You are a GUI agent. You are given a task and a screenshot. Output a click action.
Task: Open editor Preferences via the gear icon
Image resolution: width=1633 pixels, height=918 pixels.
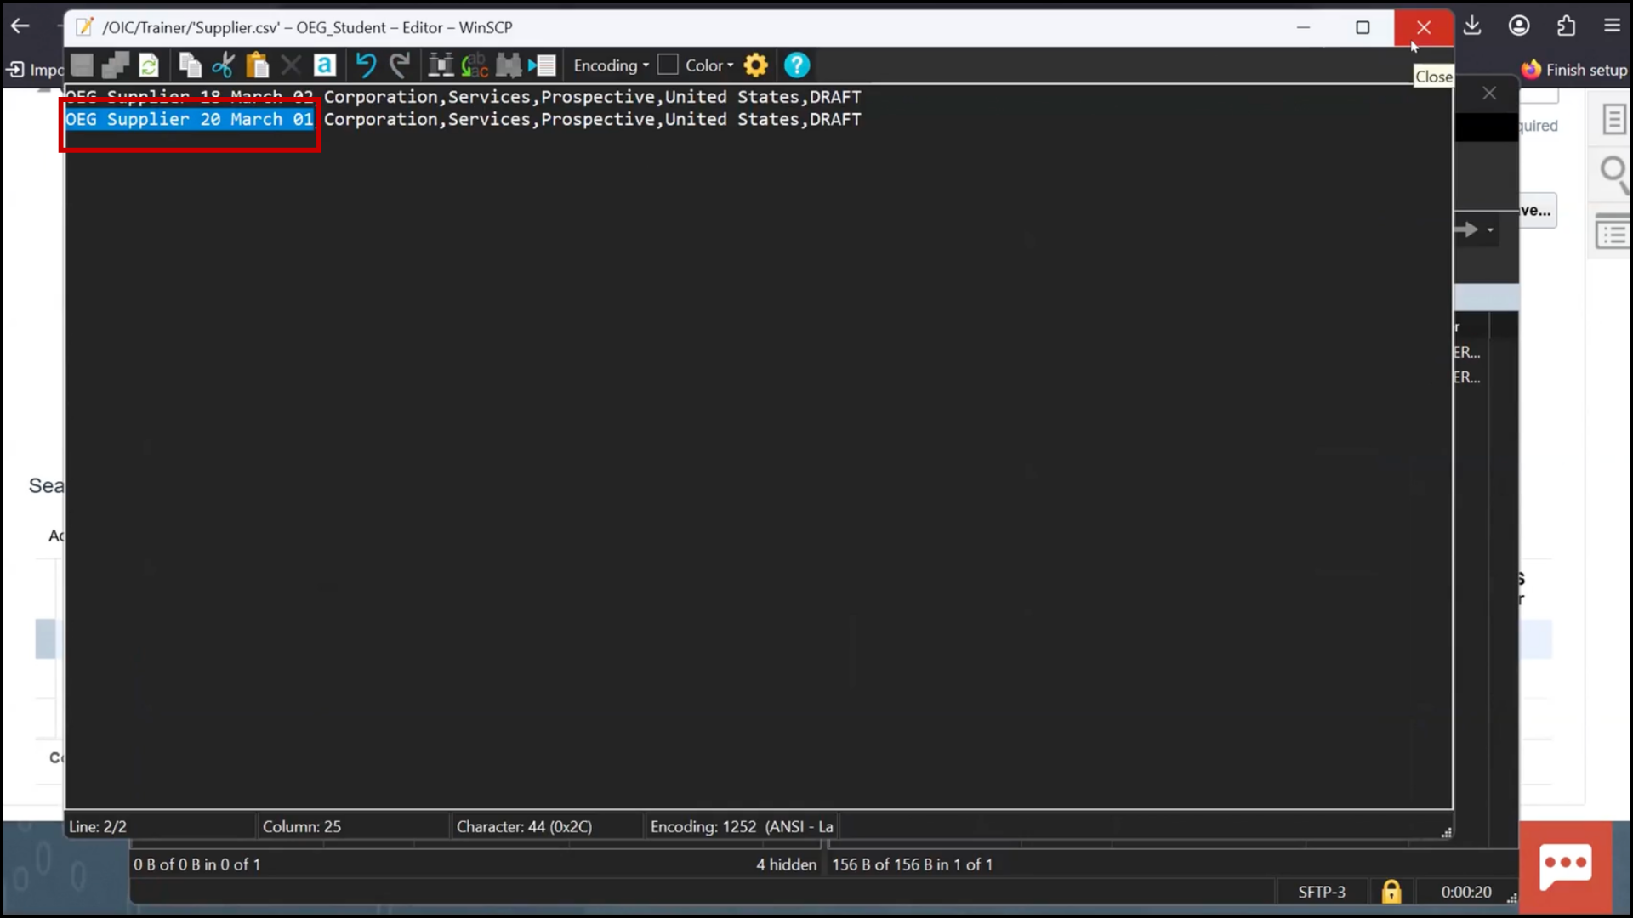755,65
